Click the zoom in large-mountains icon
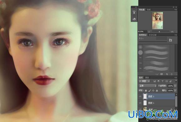This screenshot has width=181, height=122. (172, 32)
